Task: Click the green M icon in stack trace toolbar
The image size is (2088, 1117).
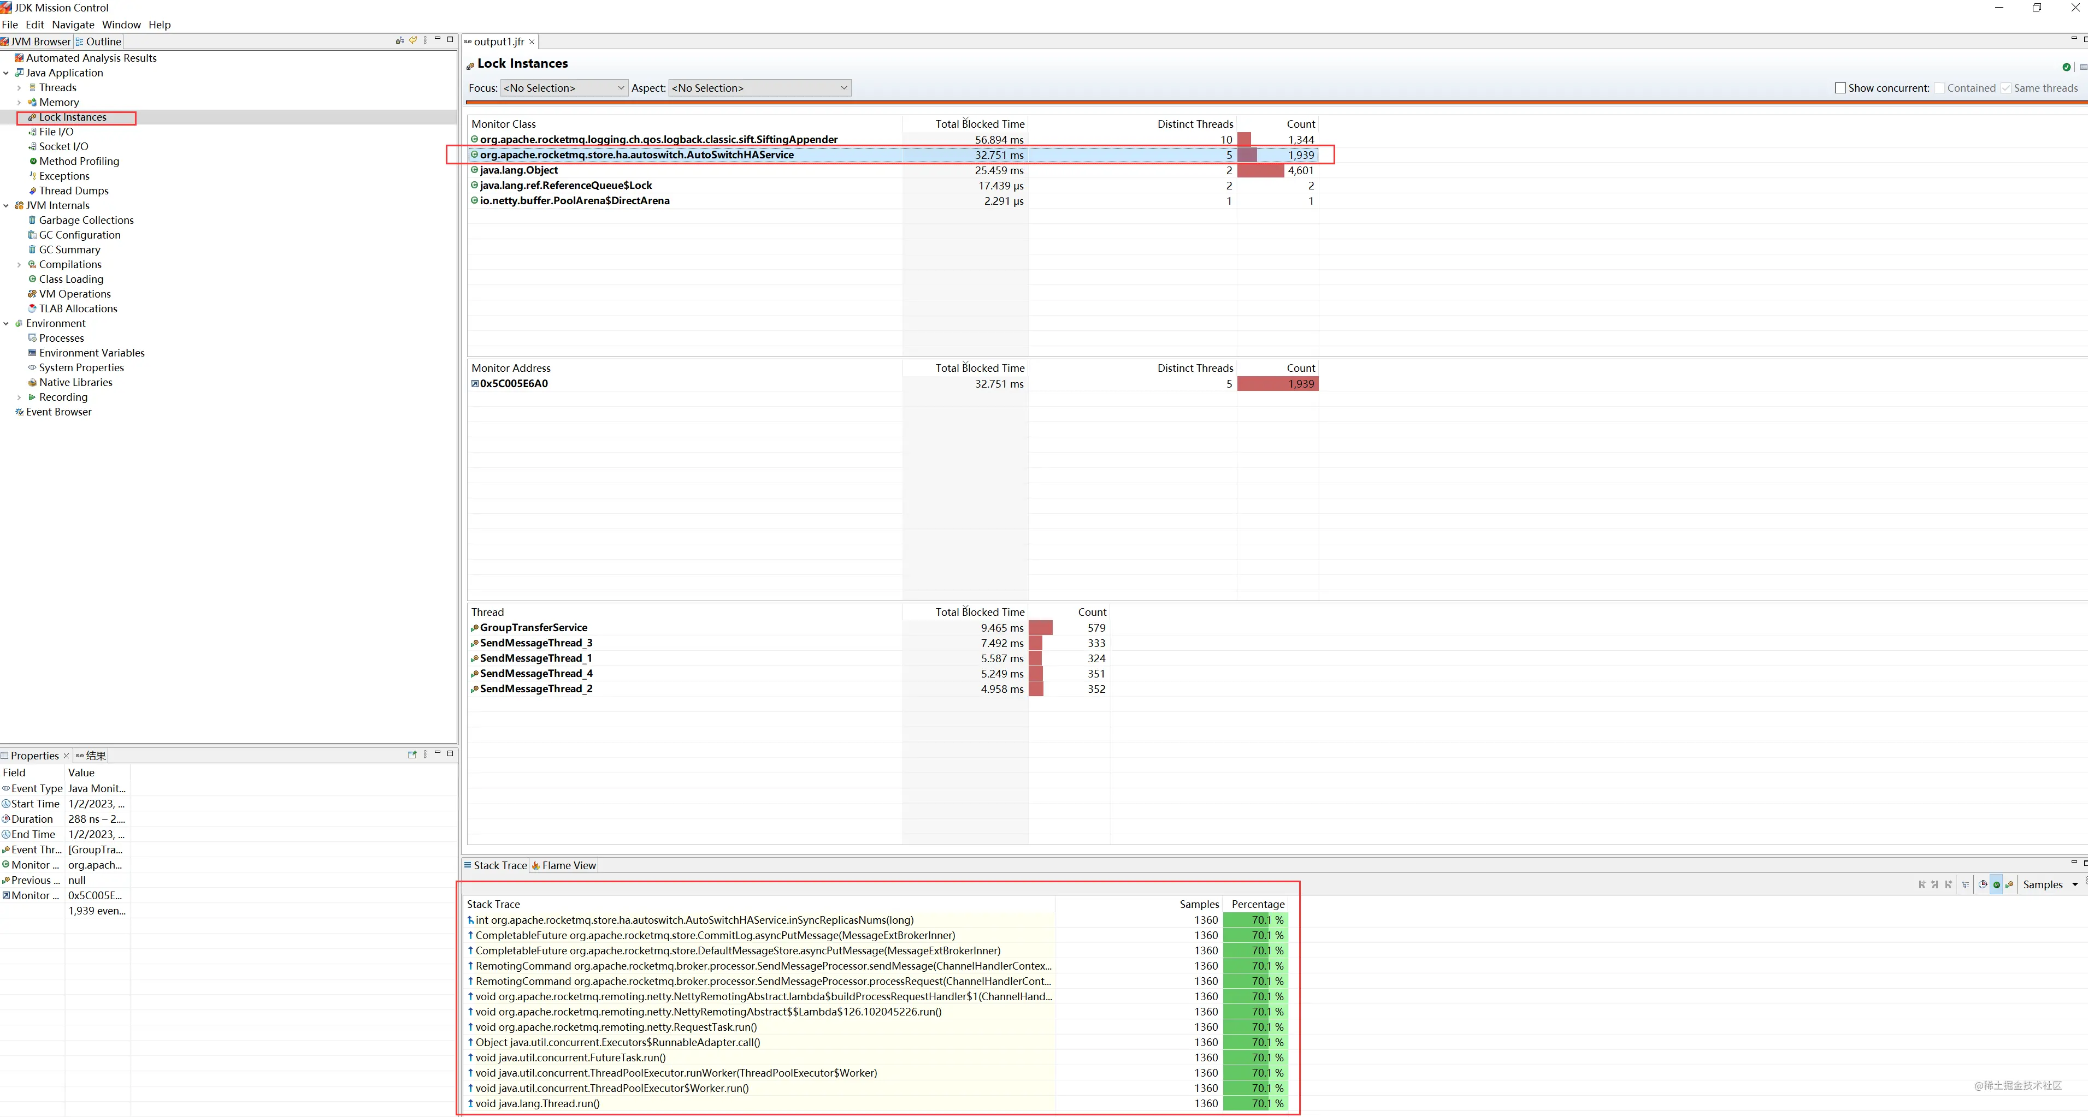Action: (x=1996, y=886)
